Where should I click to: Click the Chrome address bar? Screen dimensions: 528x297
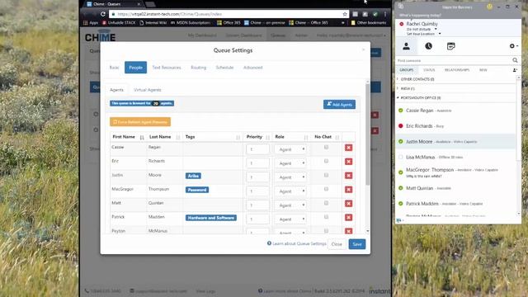(229, 14)
